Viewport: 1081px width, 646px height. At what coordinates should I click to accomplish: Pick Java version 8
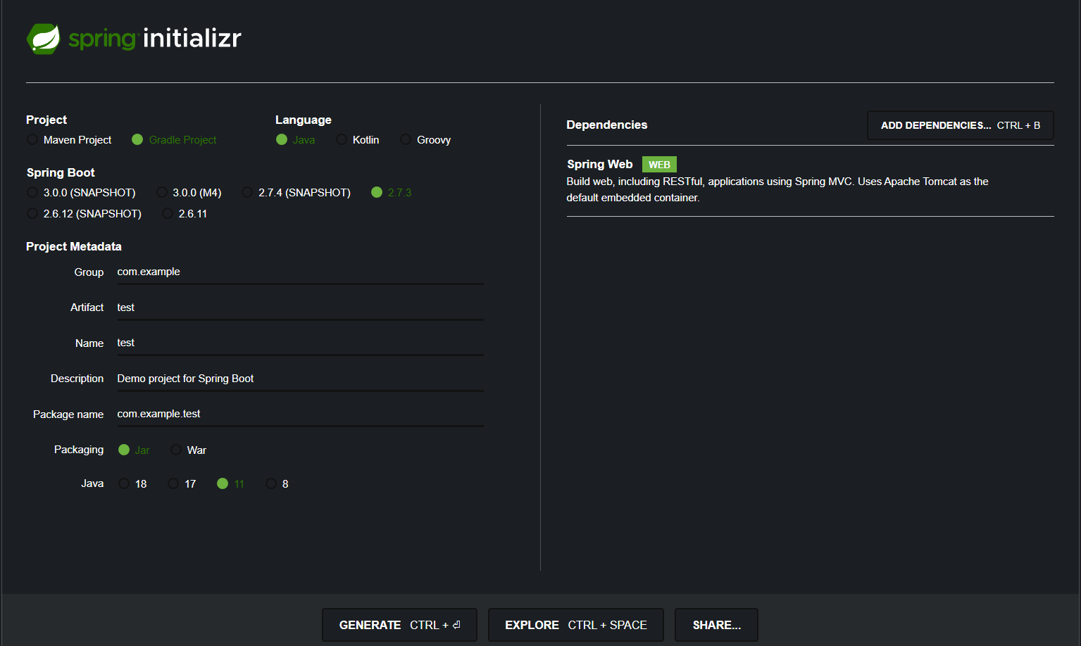pos(271,483)
